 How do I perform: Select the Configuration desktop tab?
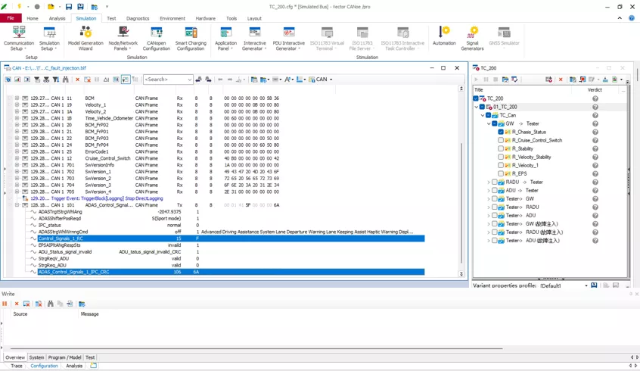(x=44, y=366)
